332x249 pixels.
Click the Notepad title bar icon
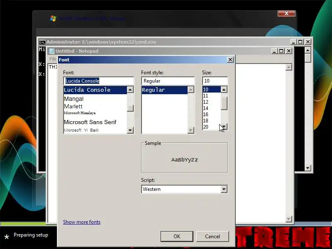(51, 51)
